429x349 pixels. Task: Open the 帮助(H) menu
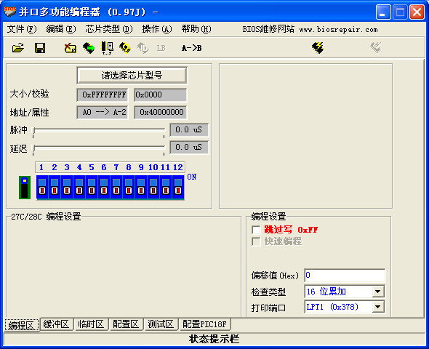196,29
